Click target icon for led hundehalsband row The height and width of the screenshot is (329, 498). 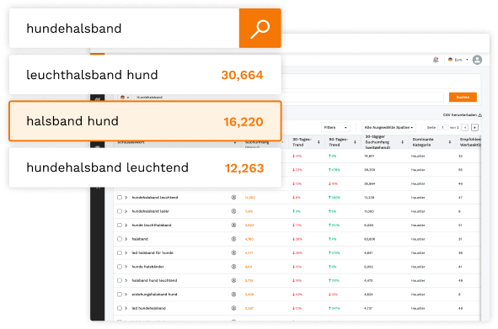click(x=233, y=308)
